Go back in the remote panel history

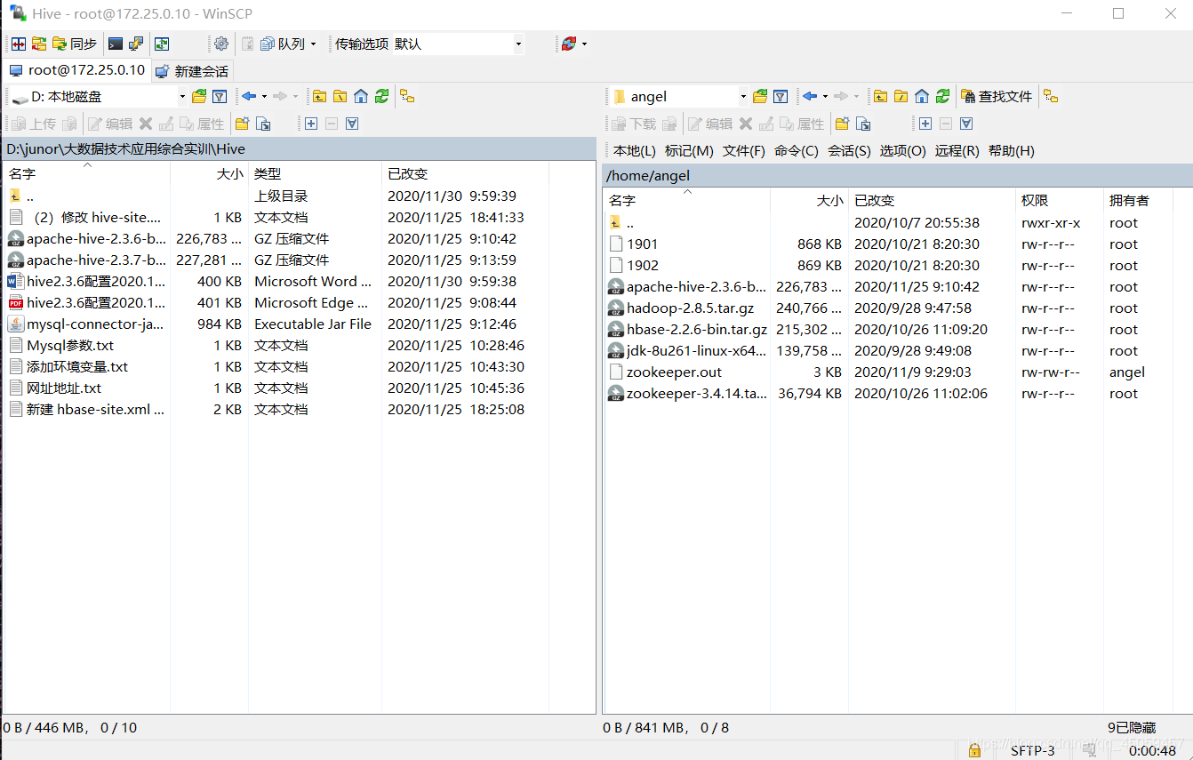coord(809,96)
